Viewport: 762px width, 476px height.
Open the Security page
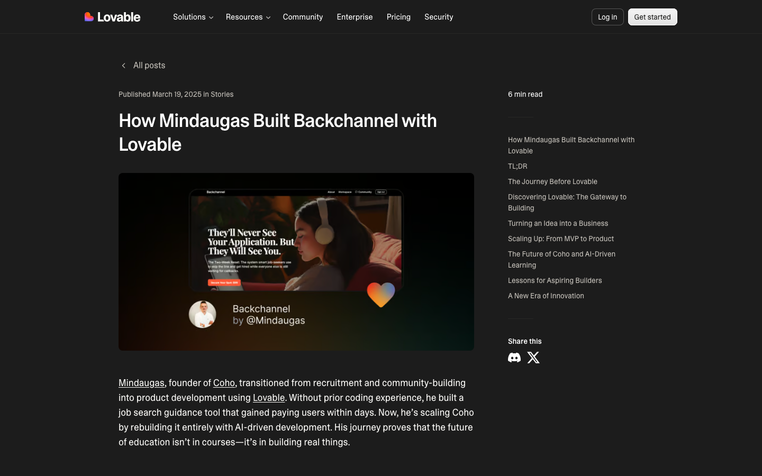pyautogui.click(x=439, y=17)
